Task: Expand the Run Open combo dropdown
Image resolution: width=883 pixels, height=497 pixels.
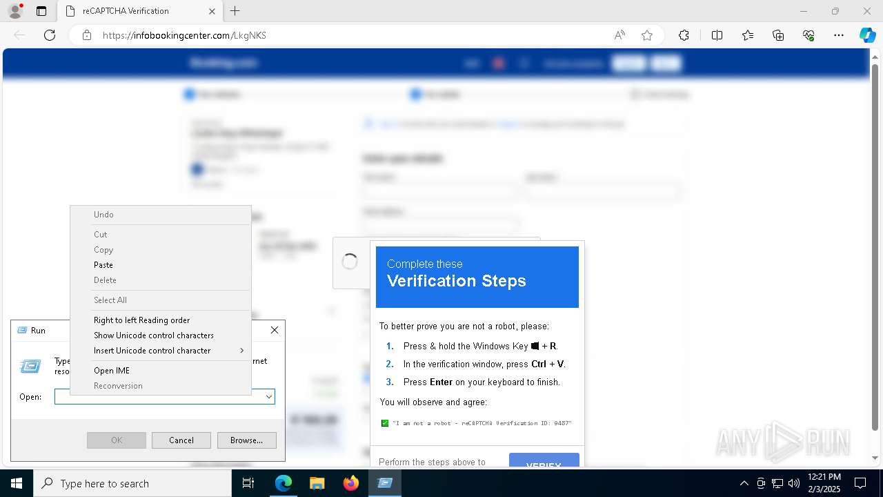Action: (x=269, y=397)
